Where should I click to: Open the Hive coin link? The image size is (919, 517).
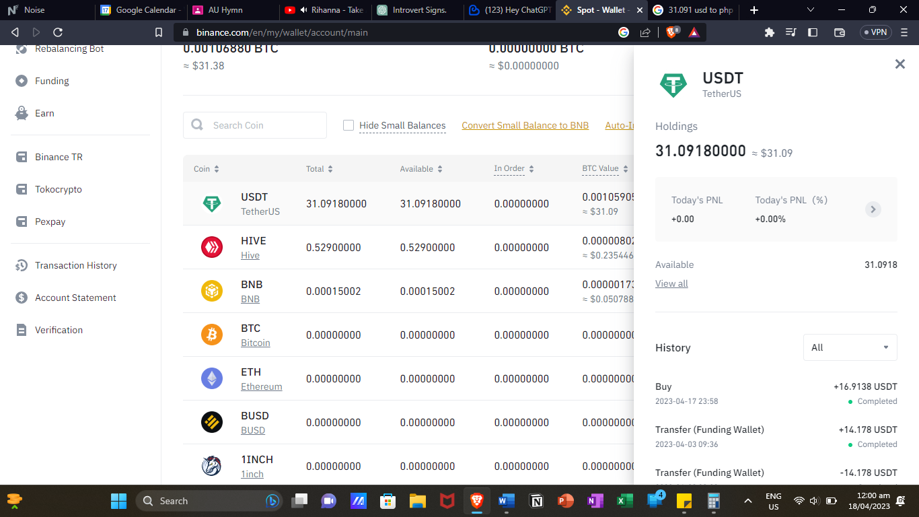coord(250,256)
